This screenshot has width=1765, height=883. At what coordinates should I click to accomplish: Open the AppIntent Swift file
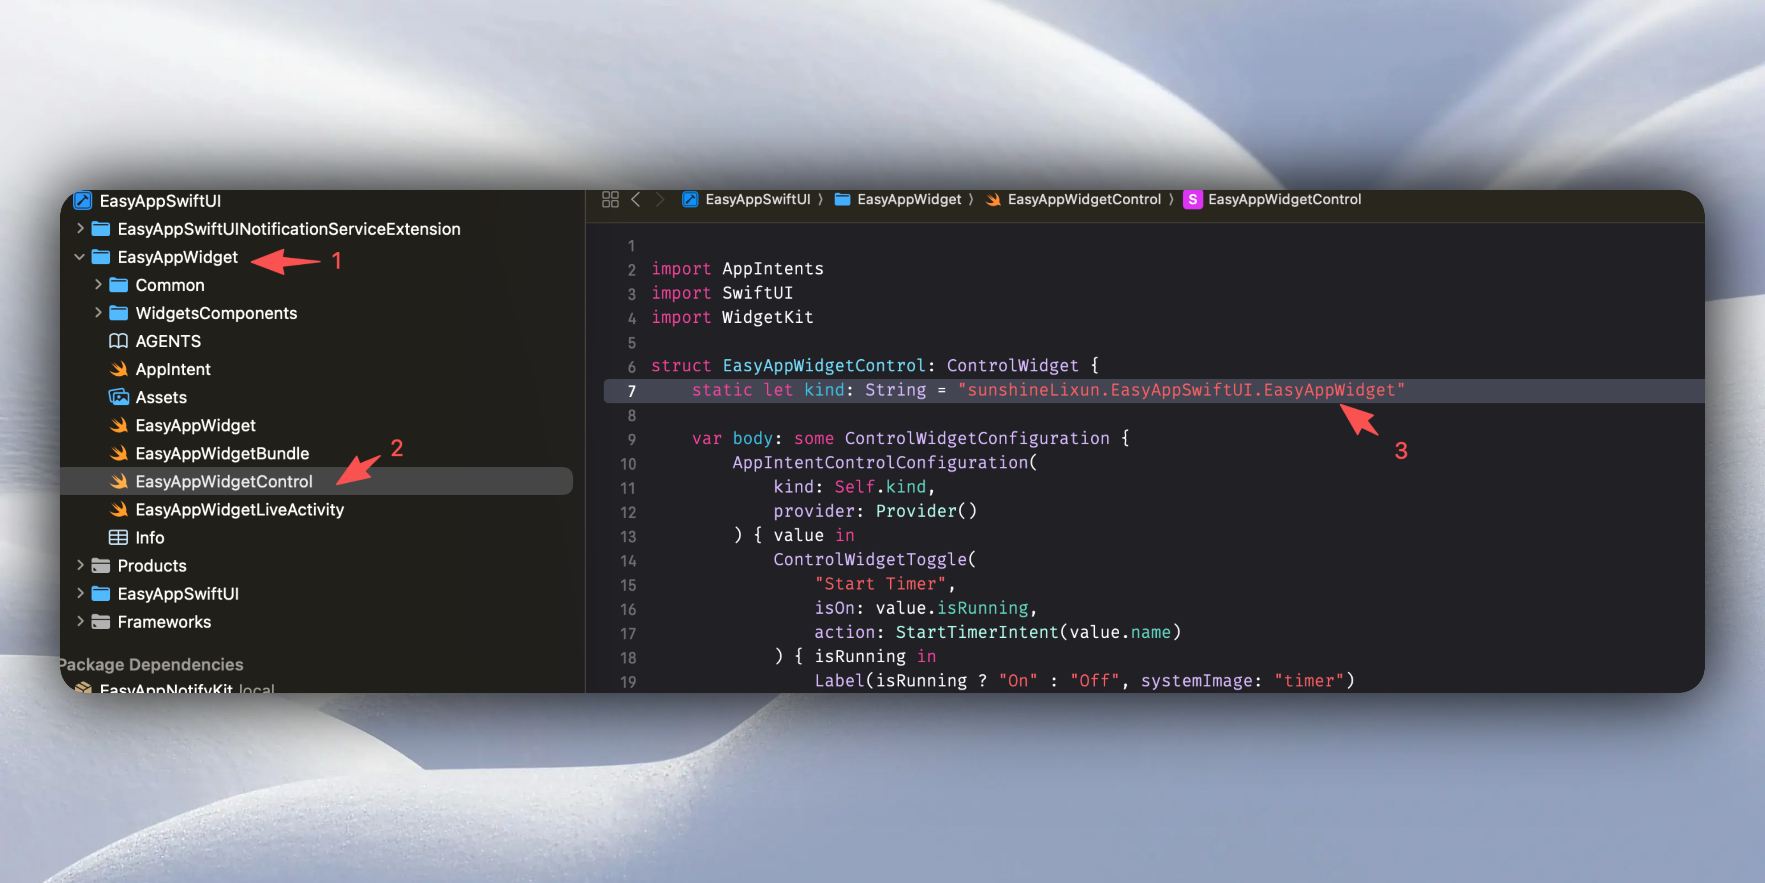(173, 369)
